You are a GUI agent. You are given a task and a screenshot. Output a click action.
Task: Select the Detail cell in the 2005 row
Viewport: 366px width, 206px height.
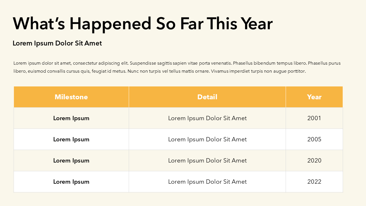coord(207,139)
